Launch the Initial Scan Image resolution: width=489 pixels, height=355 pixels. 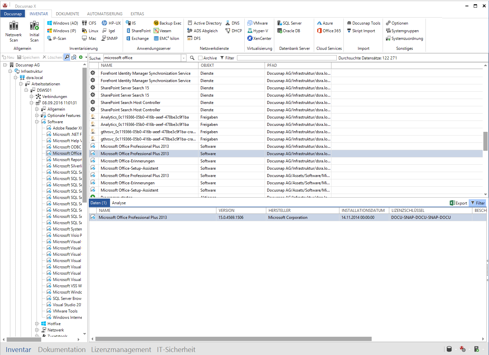34,31
